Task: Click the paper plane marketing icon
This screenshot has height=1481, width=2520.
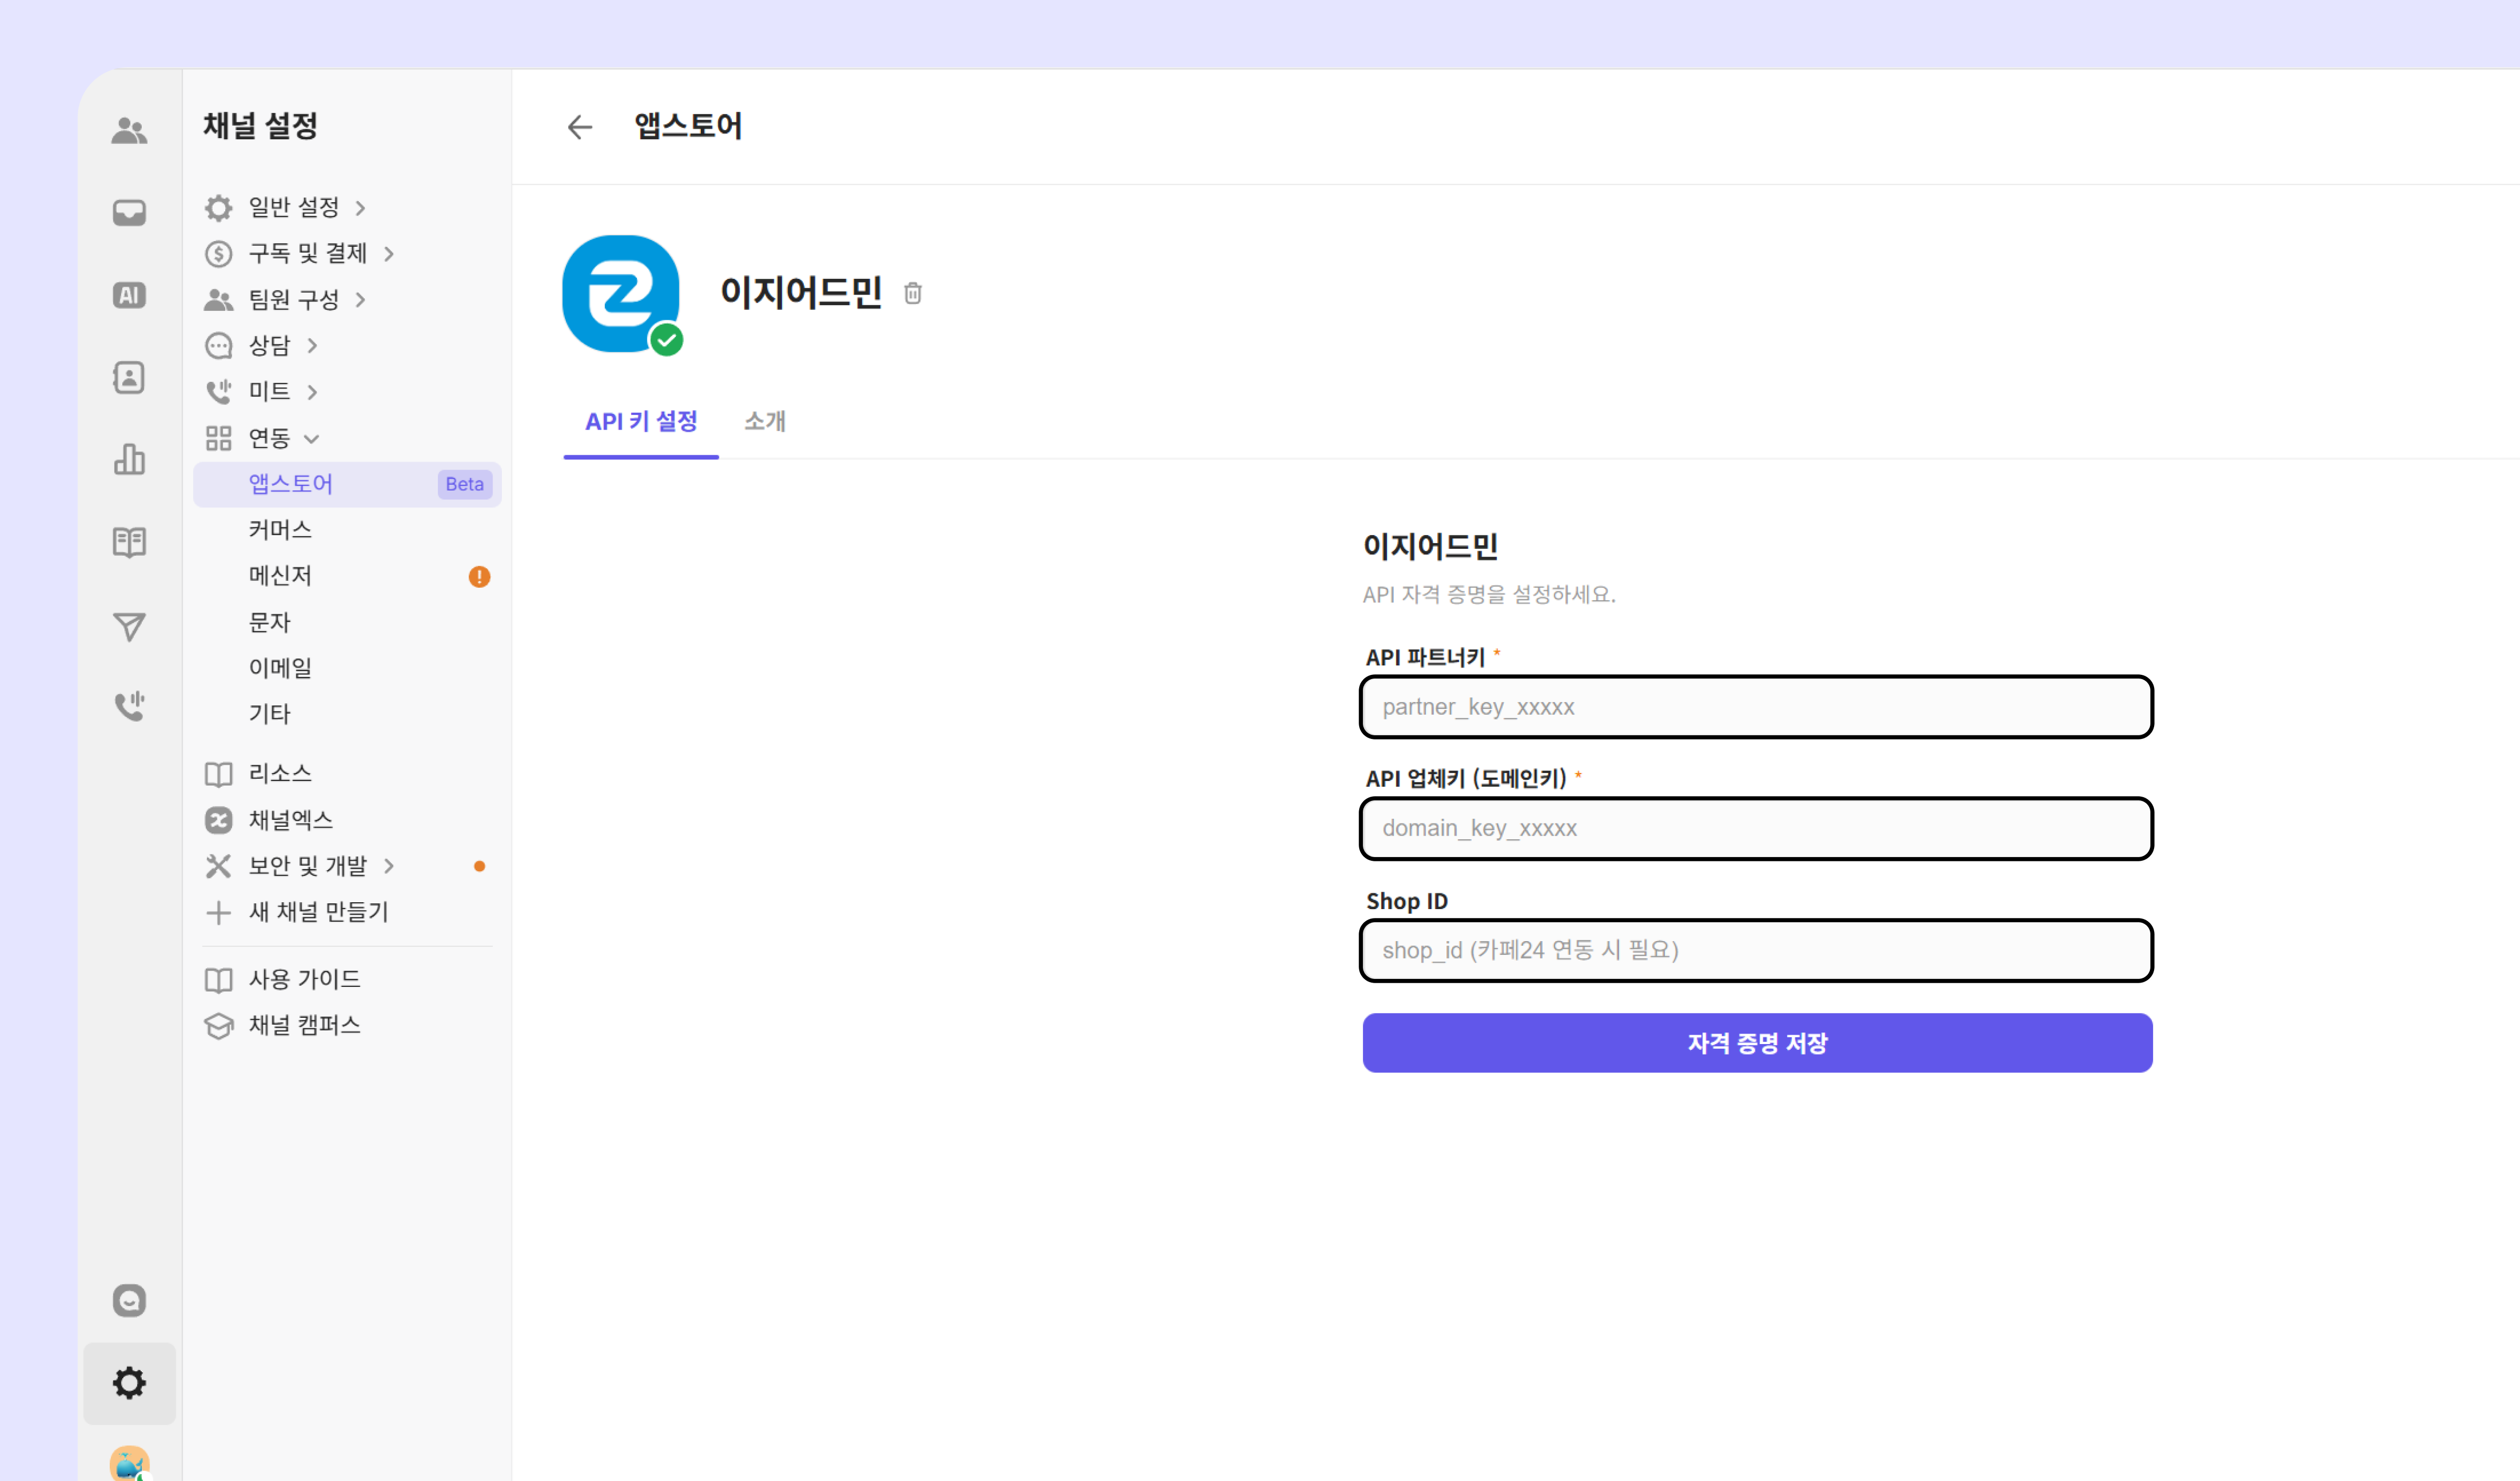Action: coord(129,627)
